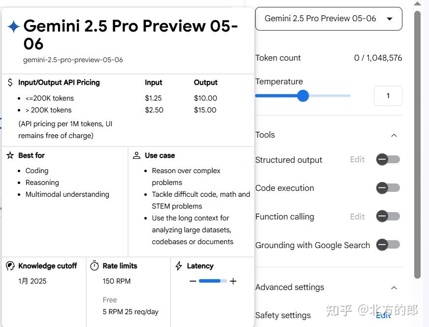
Task: Enable Function calling
Action: tap(388, 216)
